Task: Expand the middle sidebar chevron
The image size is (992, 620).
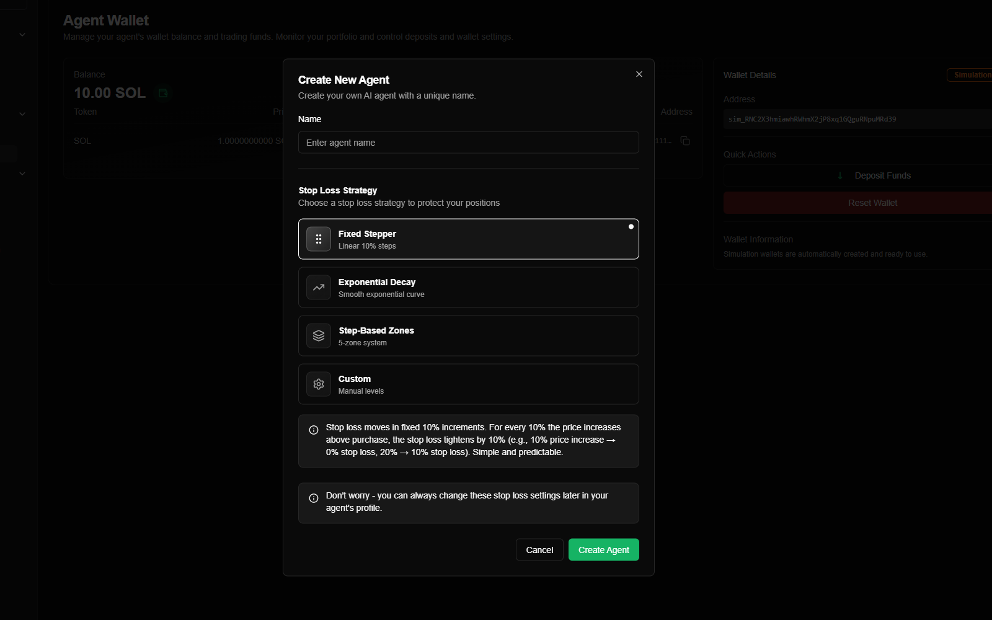Action: pyautogui.click(x=22, y=113)
